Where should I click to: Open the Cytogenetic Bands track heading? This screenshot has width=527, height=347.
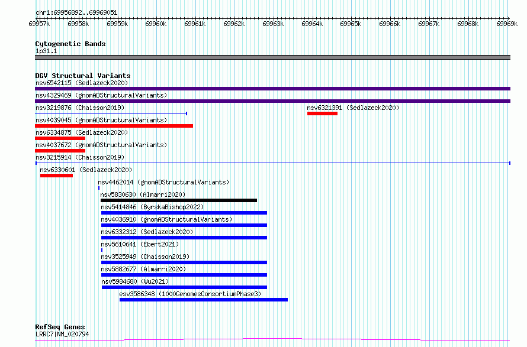(70, 44)
